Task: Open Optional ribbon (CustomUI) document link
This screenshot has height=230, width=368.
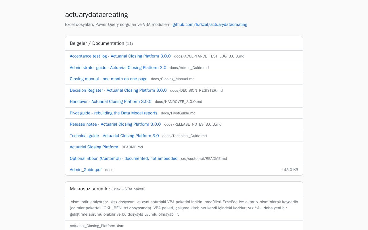Action: (x=124, y=158)
